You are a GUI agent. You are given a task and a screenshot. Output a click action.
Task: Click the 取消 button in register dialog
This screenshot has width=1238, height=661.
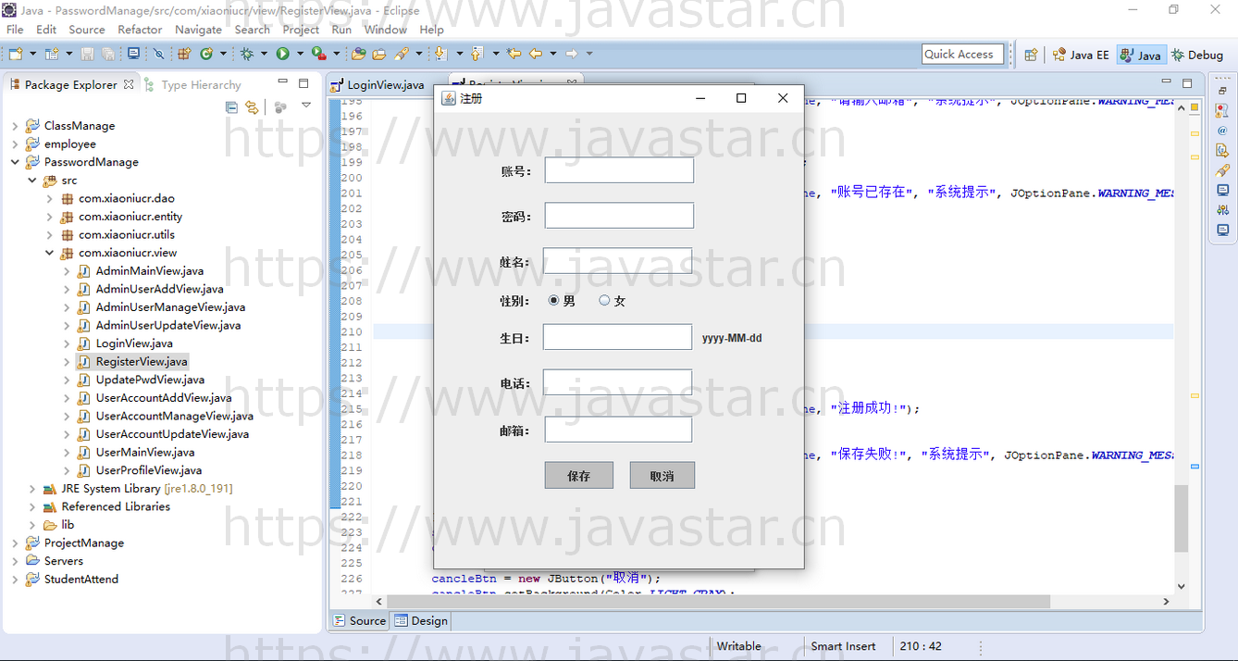[x=662, y=476]
